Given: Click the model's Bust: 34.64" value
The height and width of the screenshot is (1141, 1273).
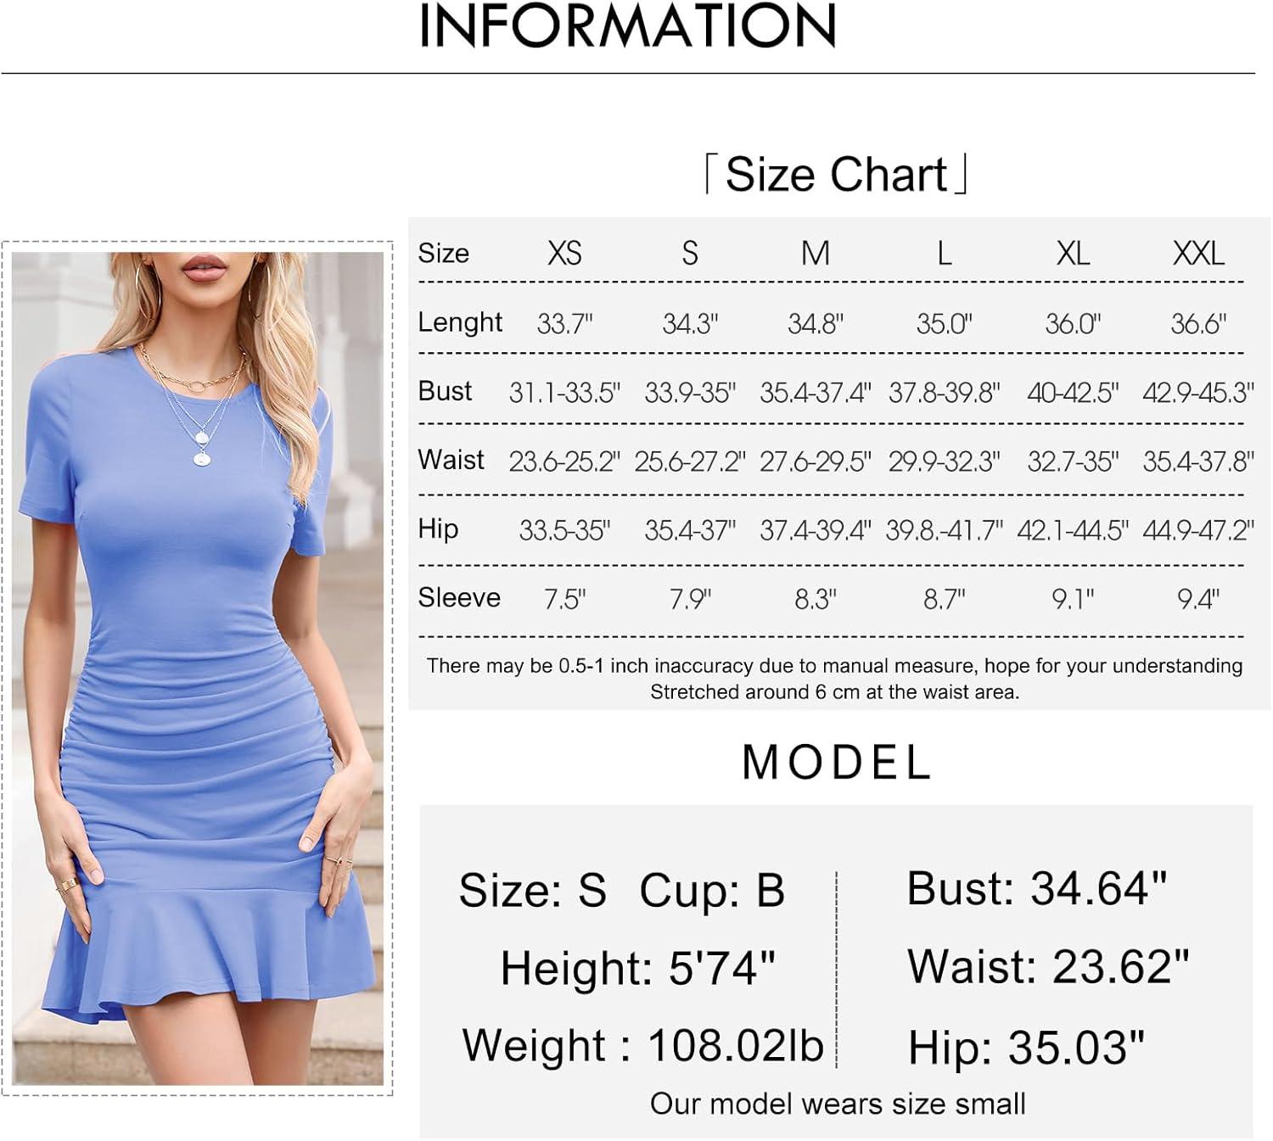Looking at the screenshot, I should click(x=1037, y=888).
